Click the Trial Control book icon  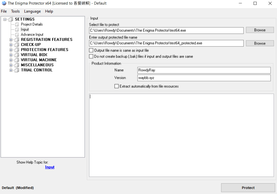point(17,70)
